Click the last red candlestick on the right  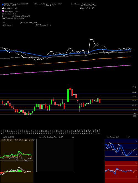tap(100, 101)
